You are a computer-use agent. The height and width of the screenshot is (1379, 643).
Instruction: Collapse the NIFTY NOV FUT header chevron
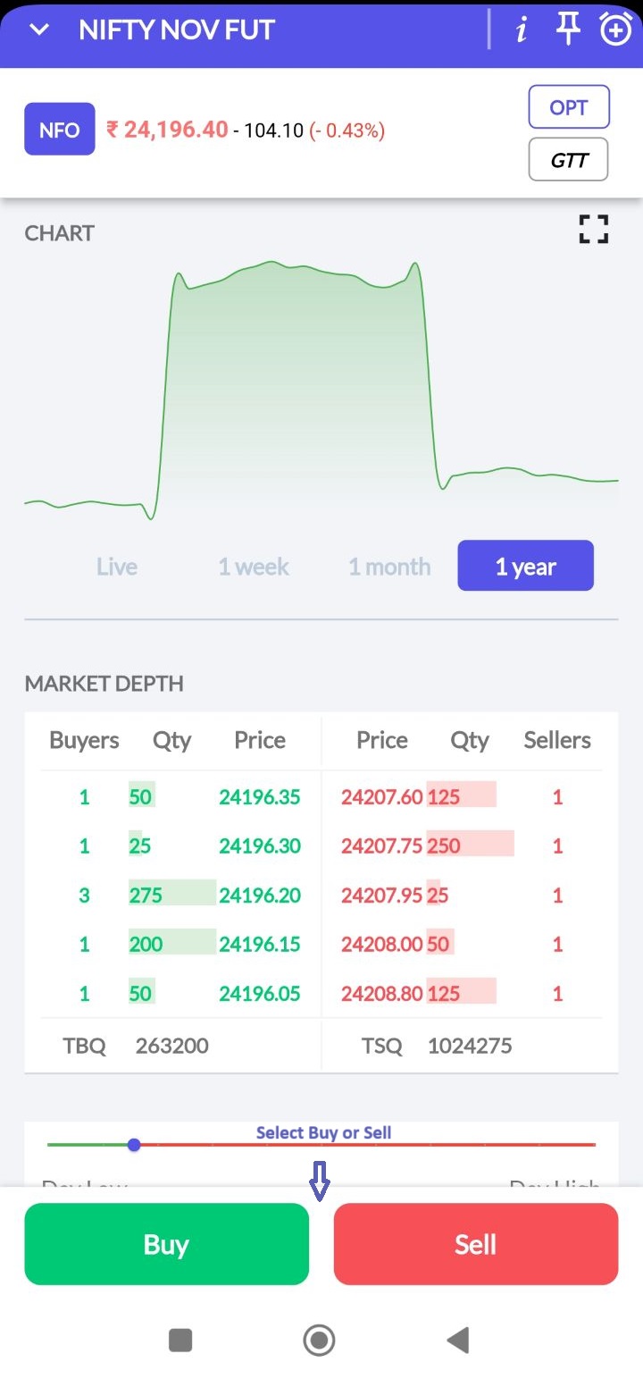point(39,29)
